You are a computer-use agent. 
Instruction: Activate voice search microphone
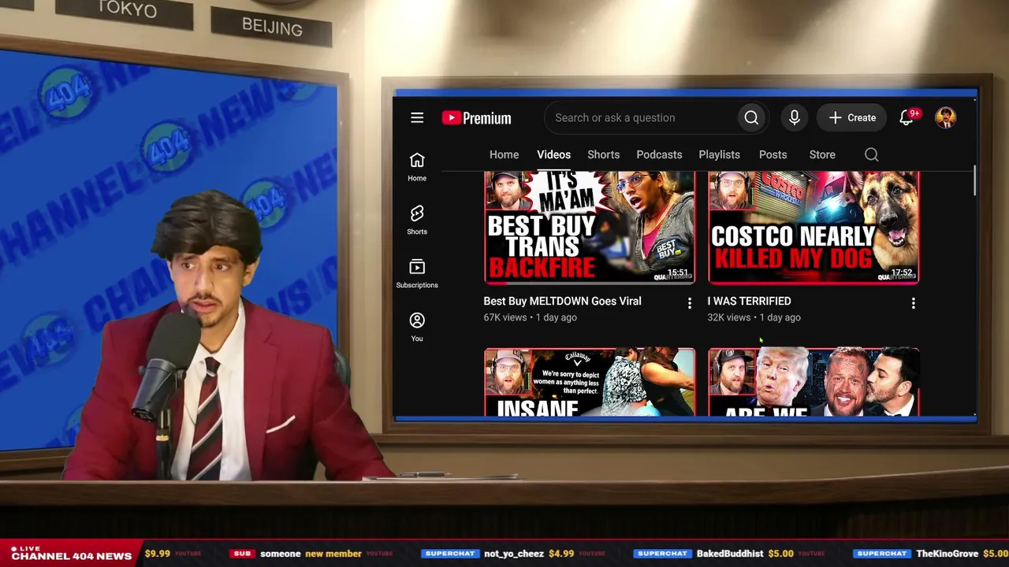(x=795, y=118)
